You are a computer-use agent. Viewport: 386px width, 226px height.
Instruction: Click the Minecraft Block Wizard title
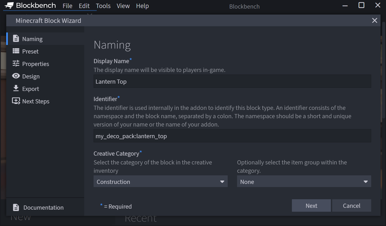[x=48, y=21]
